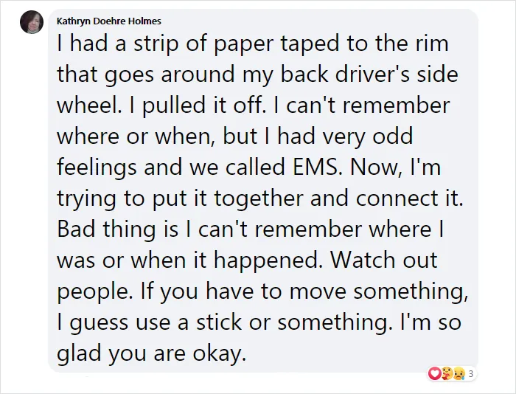Open the reaction count showing 3

471,374
